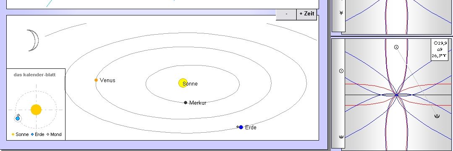Click the das kalender-blatt heading
453x151 pixels.
click(x=35, y=75)
